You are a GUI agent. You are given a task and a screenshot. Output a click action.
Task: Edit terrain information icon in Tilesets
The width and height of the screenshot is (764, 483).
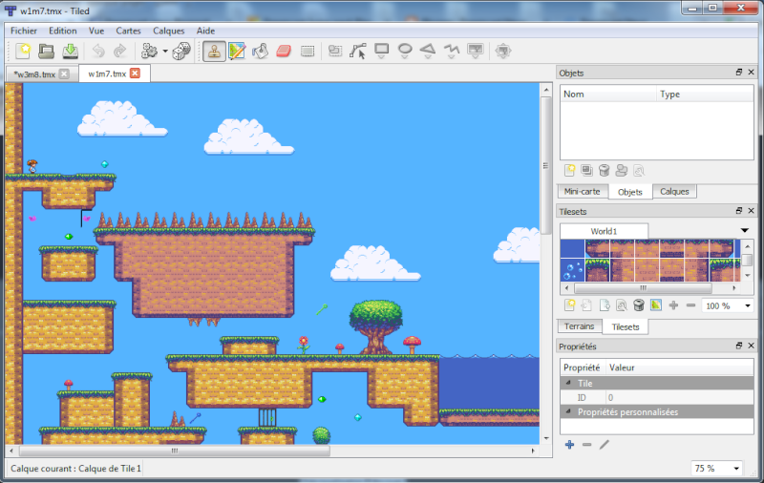pos(656,305)
